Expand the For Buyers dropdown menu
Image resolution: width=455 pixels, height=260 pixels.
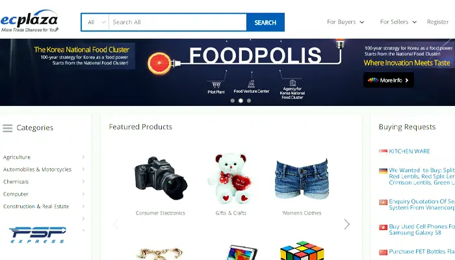pyautogui.click(x=345, y=22)
